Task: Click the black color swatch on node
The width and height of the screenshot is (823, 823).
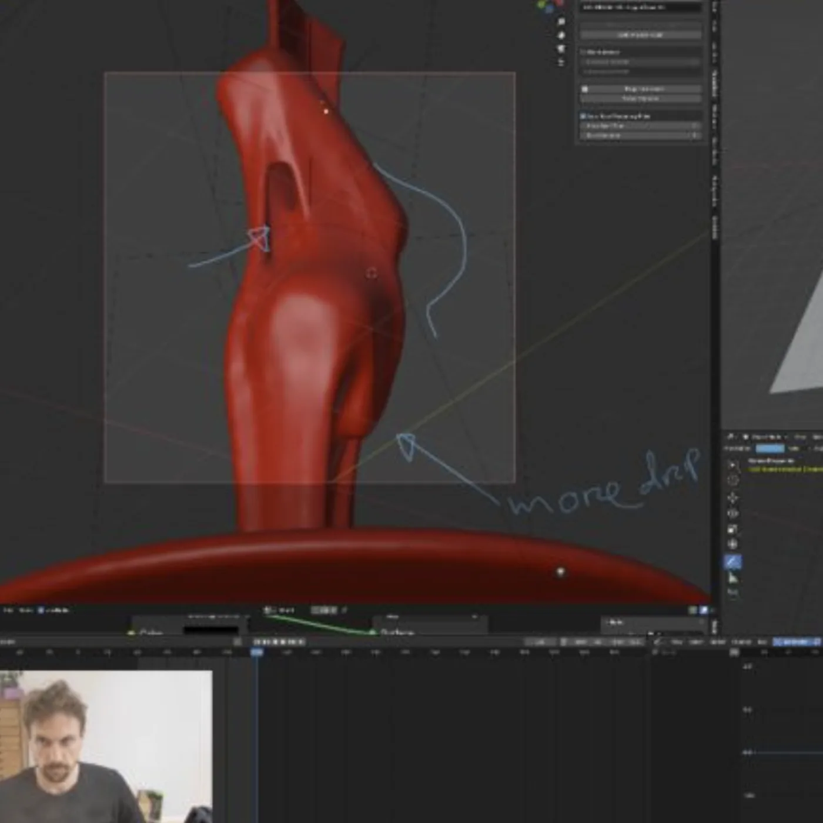Action: [x=210, y=631]
